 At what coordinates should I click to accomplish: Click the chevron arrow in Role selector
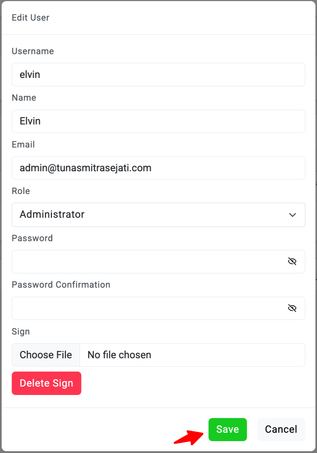(x=293, y=215)
